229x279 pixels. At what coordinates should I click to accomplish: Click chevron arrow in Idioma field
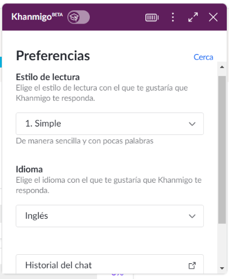(x=192, y=216)
